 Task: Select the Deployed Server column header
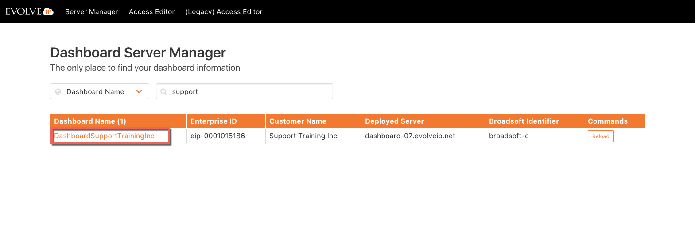[x=394, y=121]
